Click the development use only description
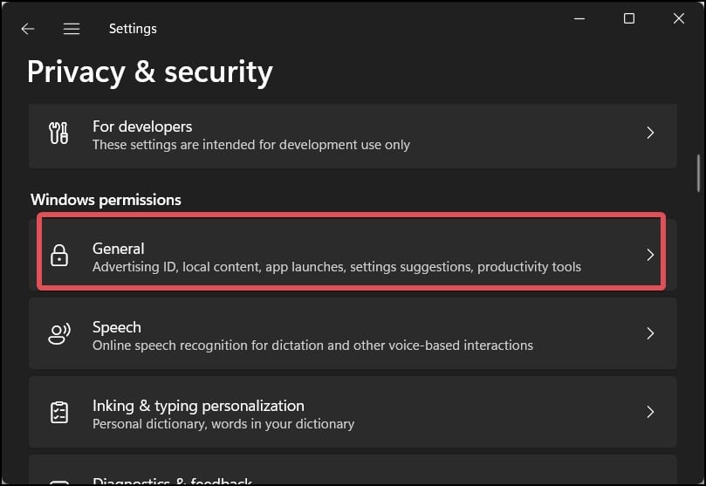 pyautogui.click(x=250, y=145)
